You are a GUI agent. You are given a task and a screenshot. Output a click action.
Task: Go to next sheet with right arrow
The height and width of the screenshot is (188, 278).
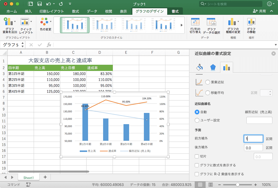click(x=12, y=177)
